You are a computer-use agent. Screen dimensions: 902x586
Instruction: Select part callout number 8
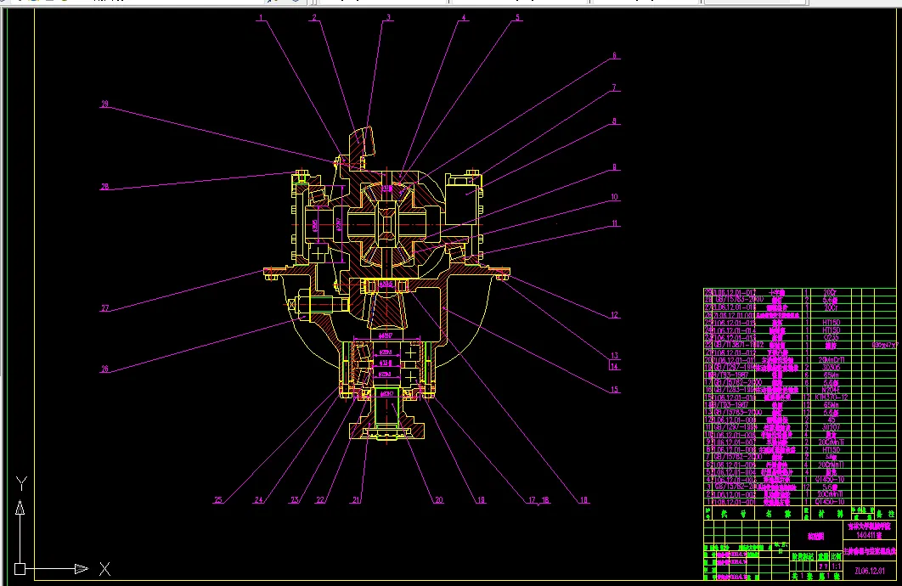pos(614,121)
